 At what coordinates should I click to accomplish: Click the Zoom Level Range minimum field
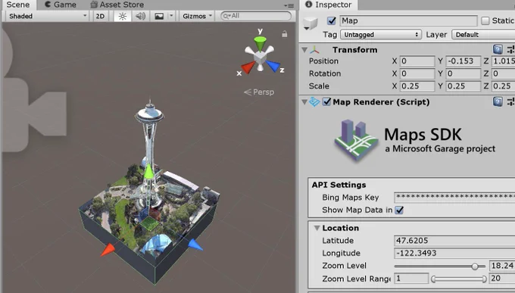pyautogui.click(x=411, y=279)
